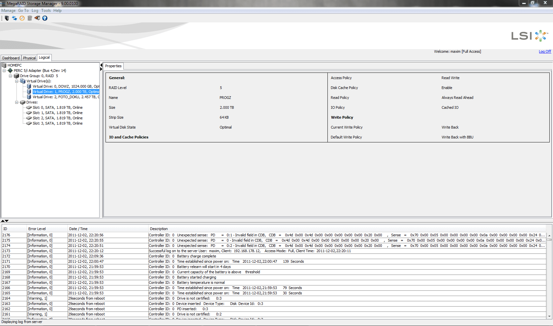Click the disk icon for Slot 1
553x326 pixels.
[x=29, y=113]
